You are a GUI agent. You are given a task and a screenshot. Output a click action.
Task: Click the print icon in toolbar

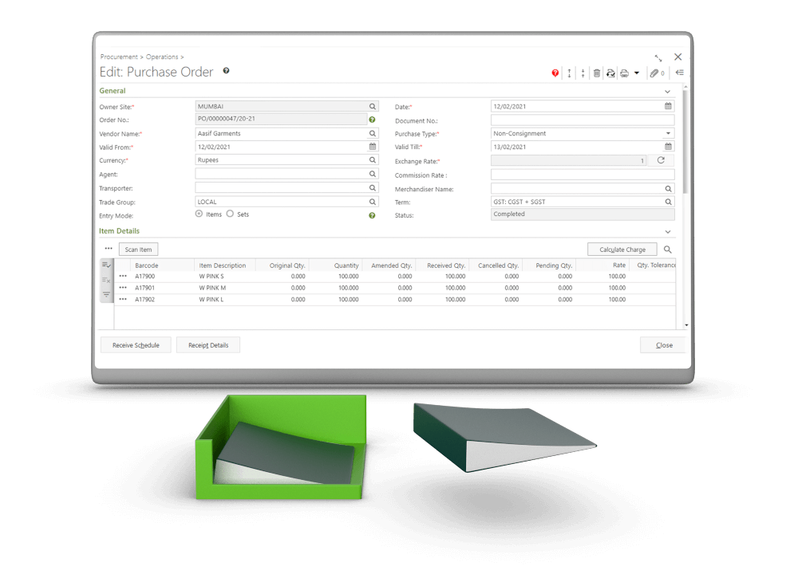point(624,73)
